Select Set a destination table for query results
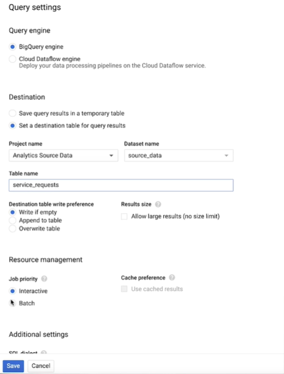284x374 pixels. tap(13, 125)
